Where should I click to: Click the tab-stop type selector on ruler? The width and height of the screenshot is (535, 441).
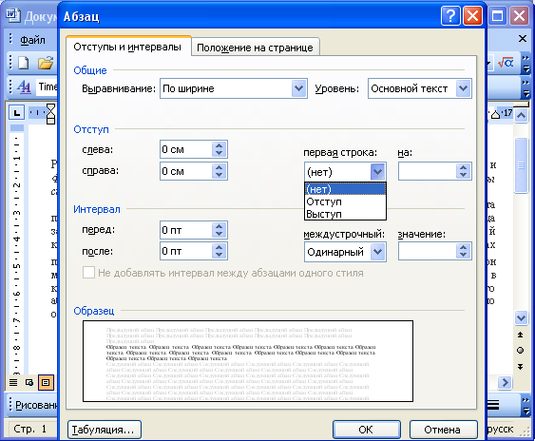point(17,112)
